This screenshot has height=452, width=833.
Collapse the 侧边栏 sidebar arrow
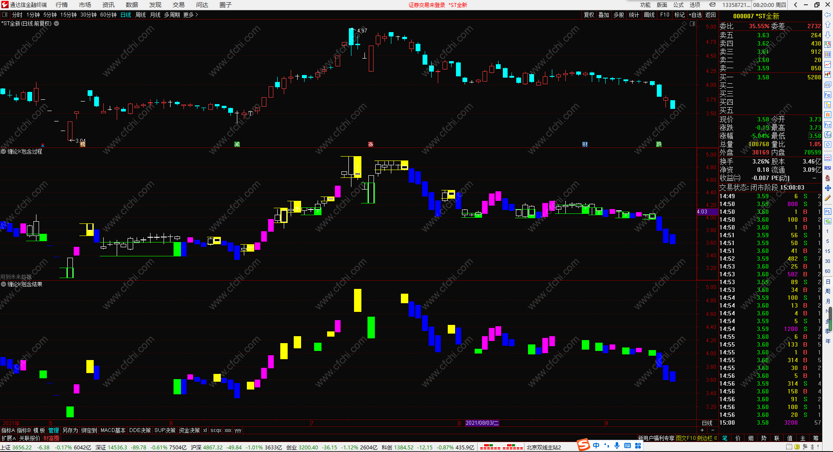[x=715, y=438]
